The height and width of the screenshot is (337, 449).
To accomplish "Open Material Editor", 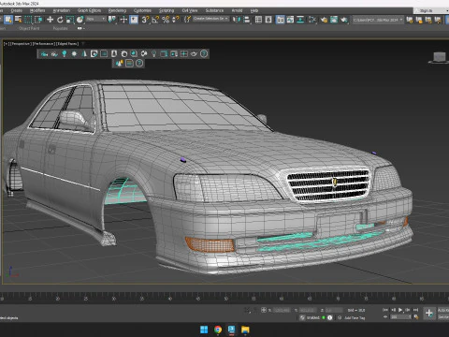I will [x=312, y=20].
